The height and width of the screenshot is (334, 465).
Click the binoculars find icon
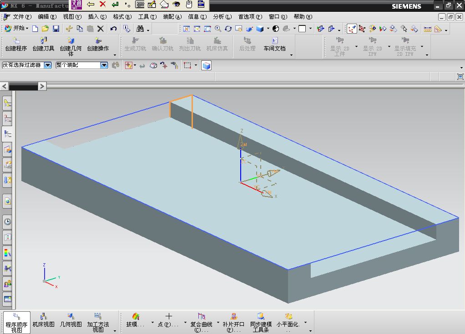coord(140,29)
